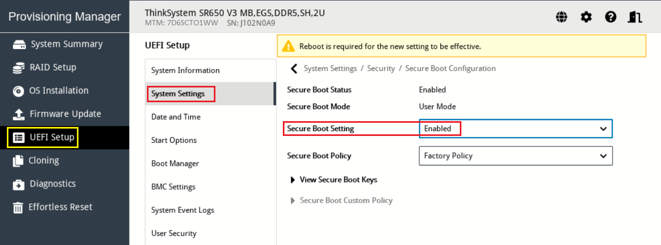Viewport: 661px width, 245px height.
Task: Open the Cloning sidebar item
Action: [x=44, y=161]
